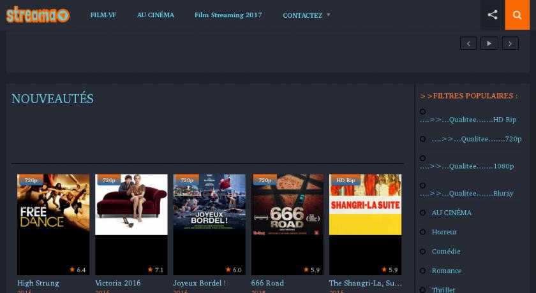
Task: Go to next slide in carousel
Action: pos(510,43)
